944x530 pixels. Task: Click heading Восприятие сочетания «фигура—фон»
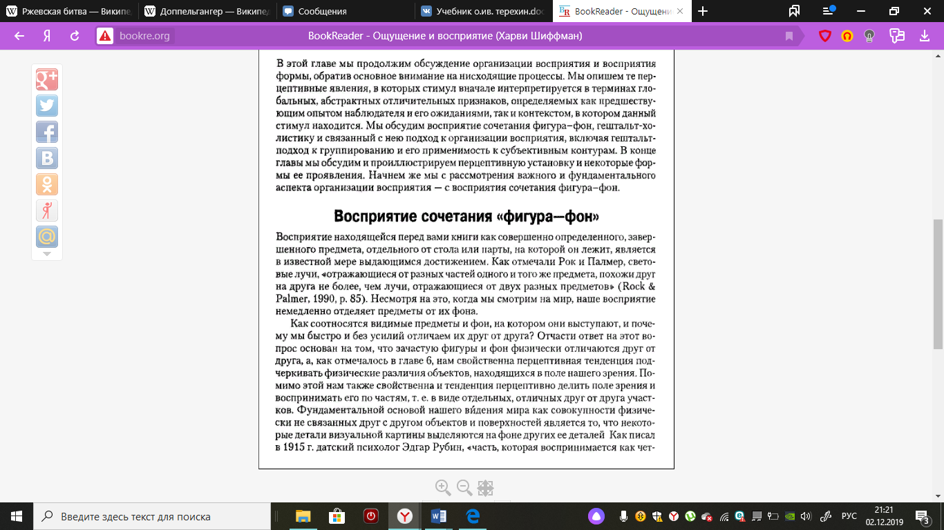[466, 216]
